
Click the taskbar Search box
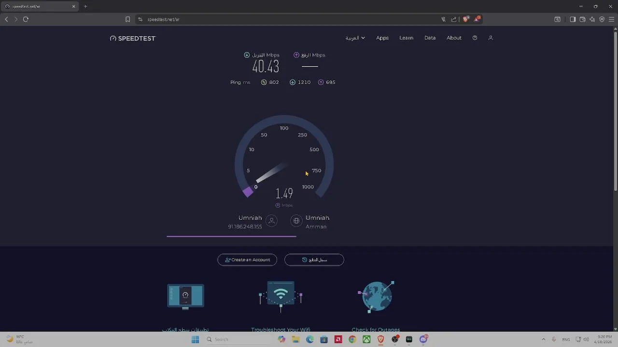[x=237, y=339]
